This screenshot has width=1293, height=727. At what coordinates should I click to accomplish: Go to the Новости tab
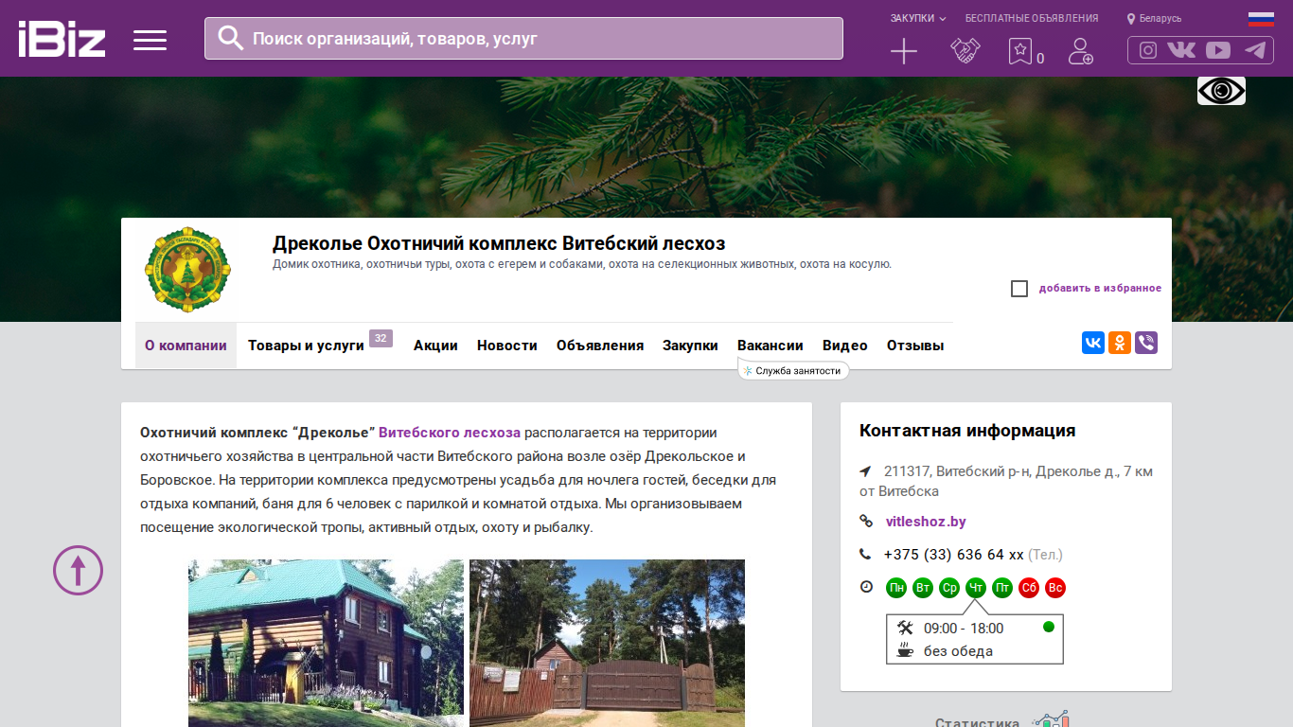(x=507, y=346)
